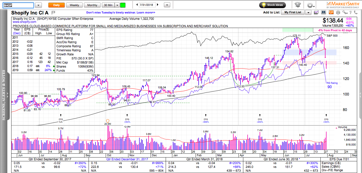Open the chart view icon next to list
This screenshot has width=362, height=173.
317,12
